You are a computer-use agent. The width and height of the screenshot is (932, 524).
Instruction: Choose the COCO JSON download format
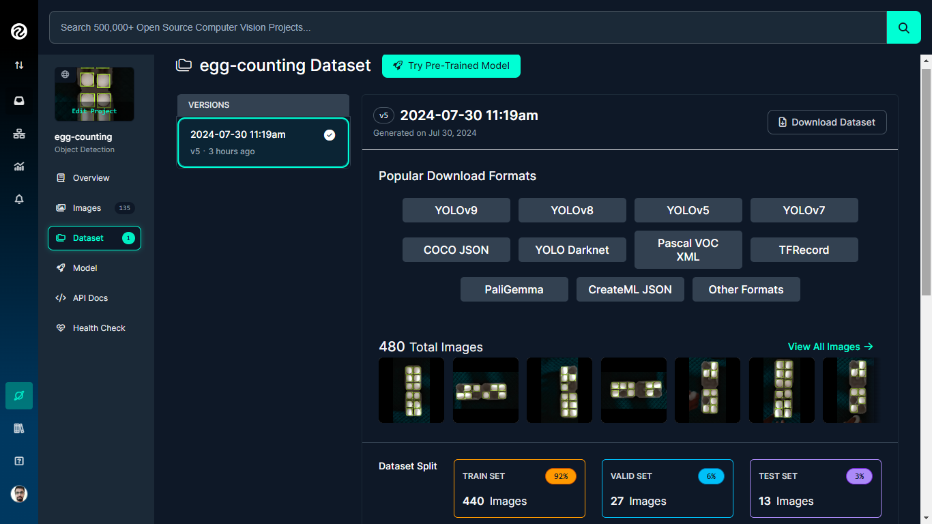coord(456,250)
